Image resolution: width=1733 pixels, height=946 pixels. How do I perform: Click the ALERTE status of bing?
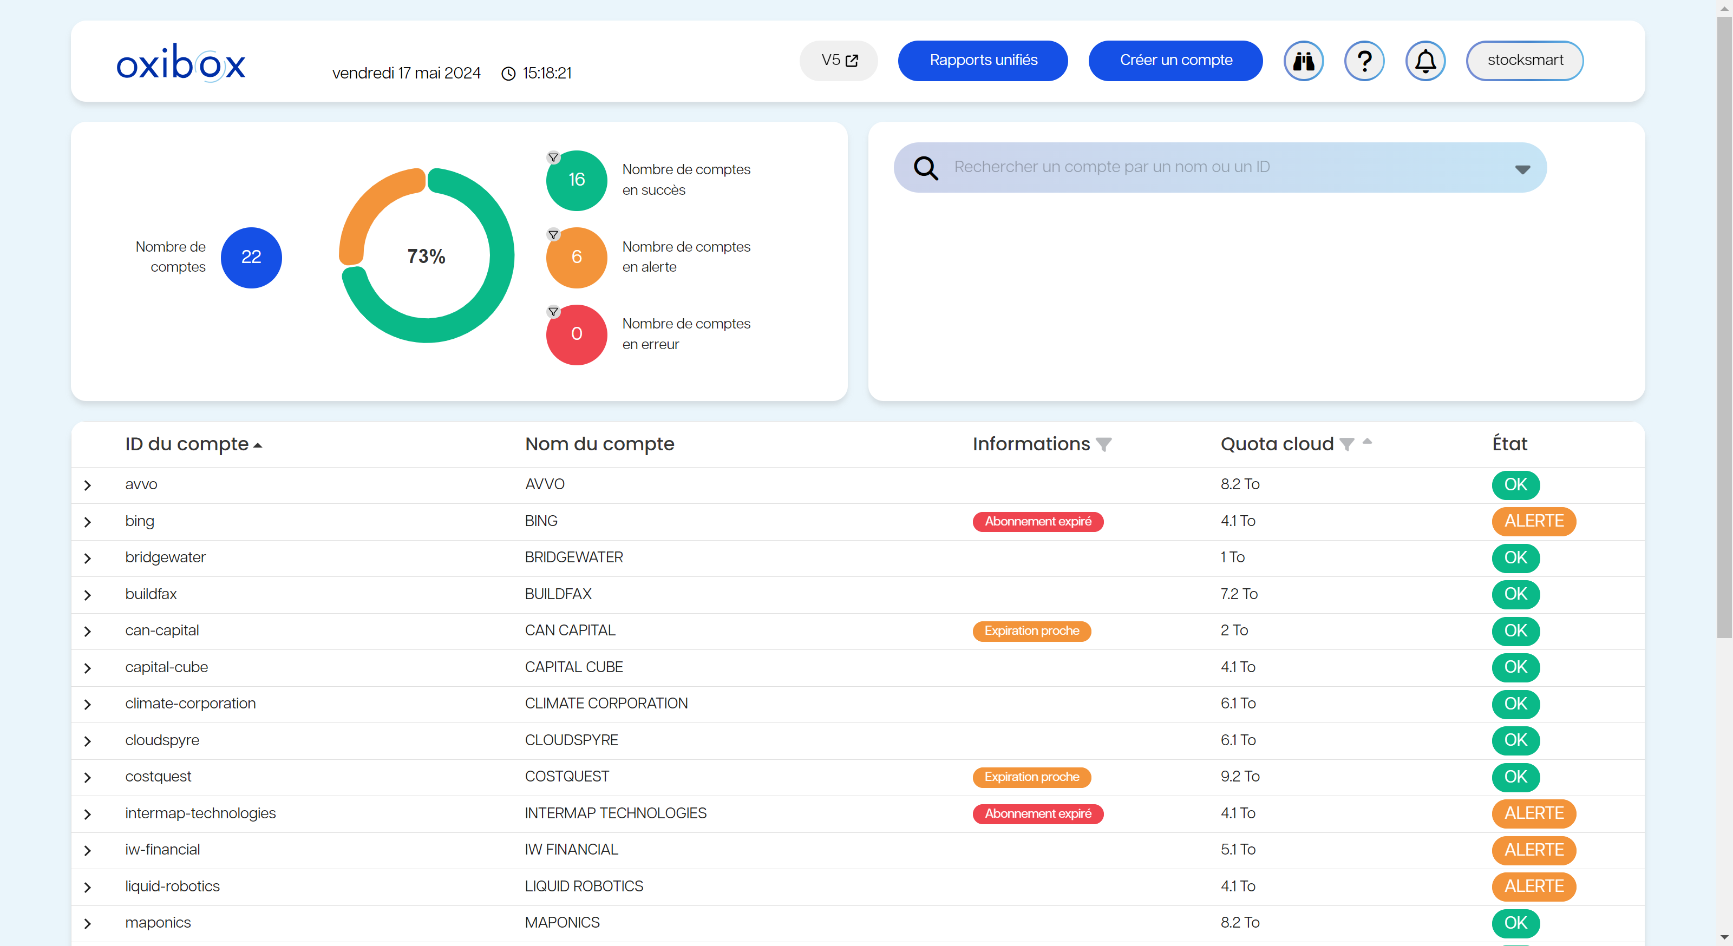coord(1533,522)
